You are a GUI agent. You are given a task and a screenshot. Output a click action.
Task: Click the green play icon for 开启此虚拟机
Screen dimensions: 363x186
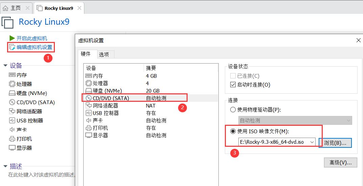(12, 38)
